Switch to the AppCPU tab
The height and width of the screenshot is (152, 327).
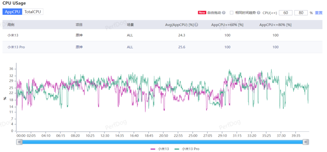12,12
